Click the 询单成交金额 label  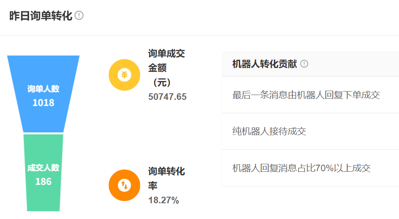pyautogui.click(x=166, y=61)
